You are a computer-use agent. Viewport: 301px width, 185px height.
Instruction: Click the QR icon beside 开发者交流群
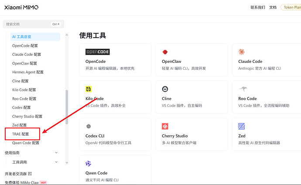pyautogui.click(x=30, y=174)
